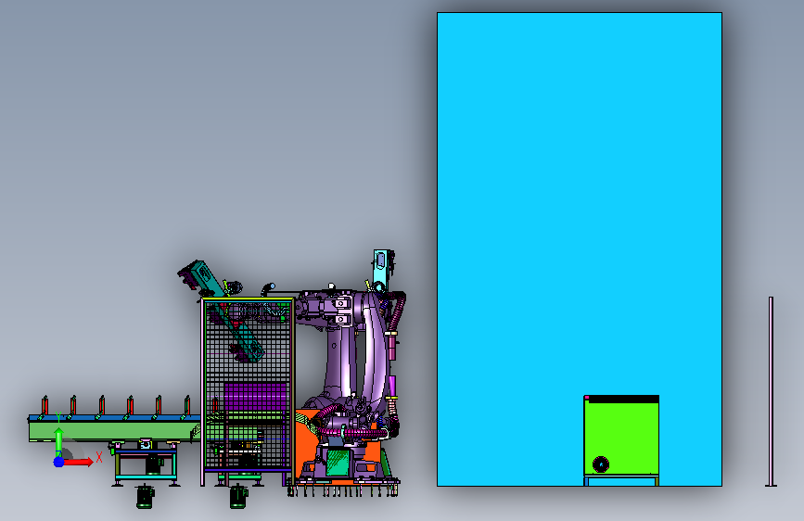
Task: Click the red "X" axis label
Action: [x=99, y=457]
